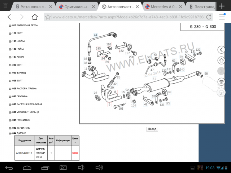The width and height of the screenshot is (231, 173).
Task: Expand 197 ХОМУТ tree node
Action: click(x=10, y=57)
